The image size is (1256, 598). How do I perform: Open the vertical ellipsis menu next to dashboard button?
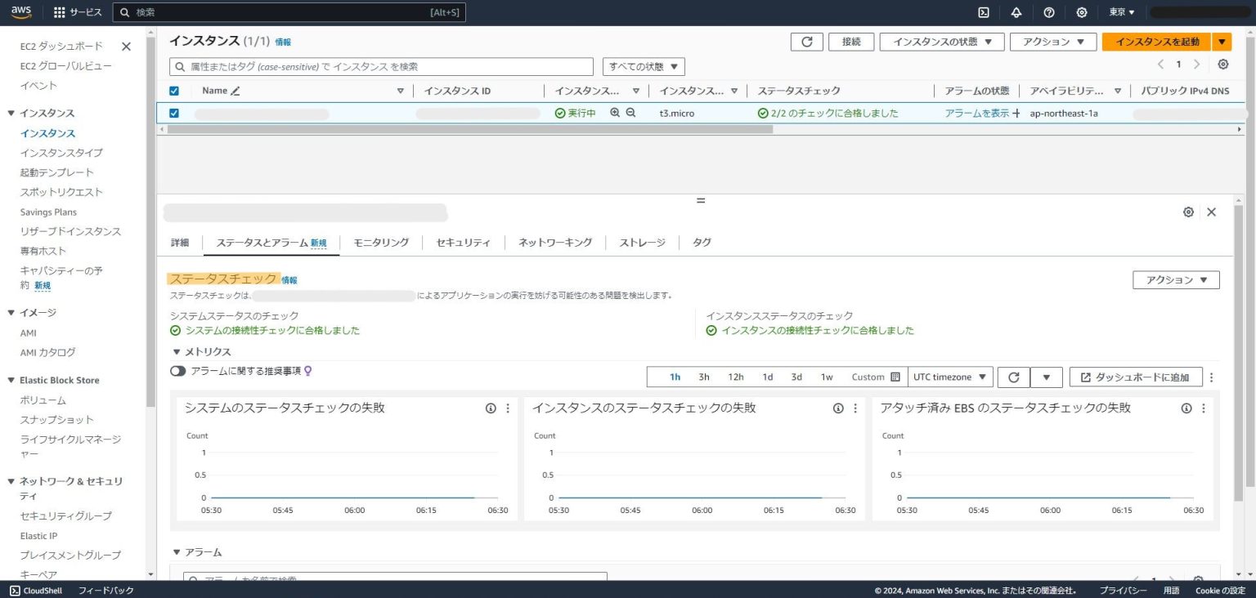1211,377
